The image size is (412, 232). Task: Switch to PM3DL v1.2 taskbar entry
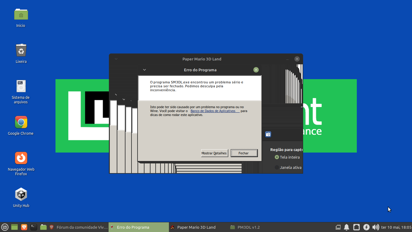point(259,227)
